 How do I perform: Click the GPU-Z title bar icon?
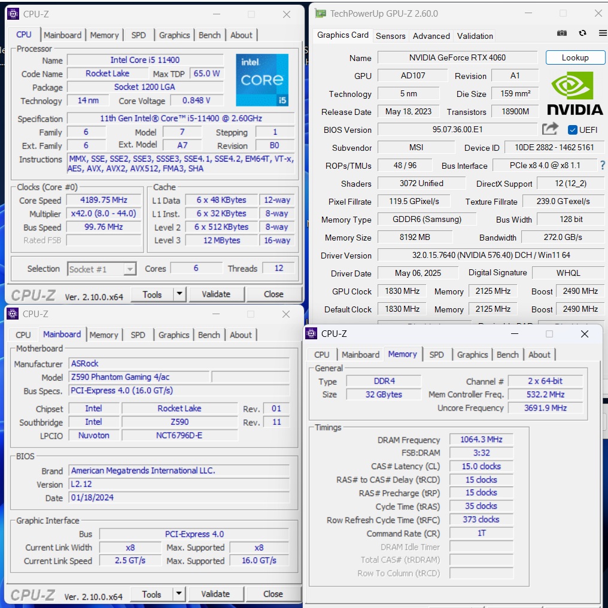(x=321, y=14)
